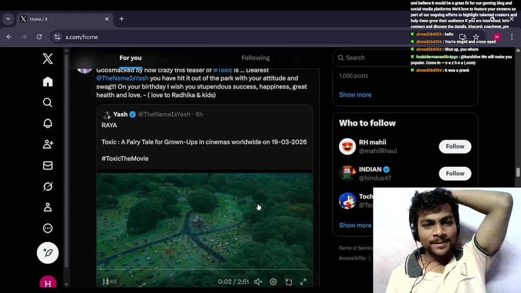Follow INDIAN @hindus47
Image resolution: width=521 pixels, height=293 pixels.
coord(455,173)
